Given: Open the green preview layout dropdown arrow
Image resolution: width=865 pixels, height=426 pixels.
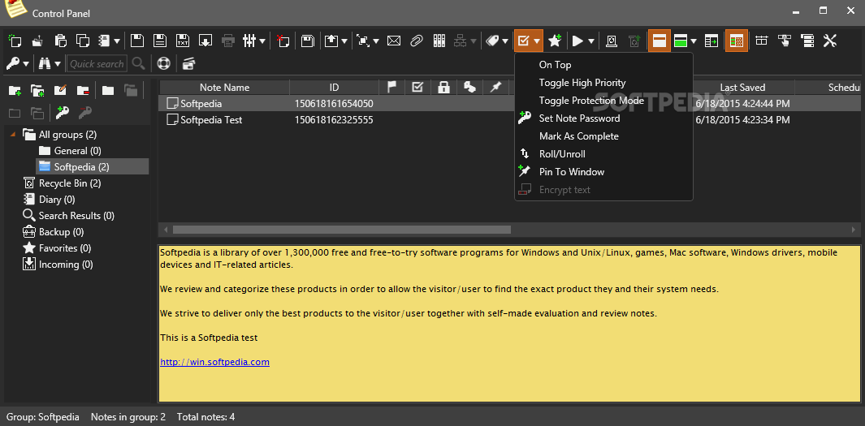Looking at the screenshot, I should point(694,41).
